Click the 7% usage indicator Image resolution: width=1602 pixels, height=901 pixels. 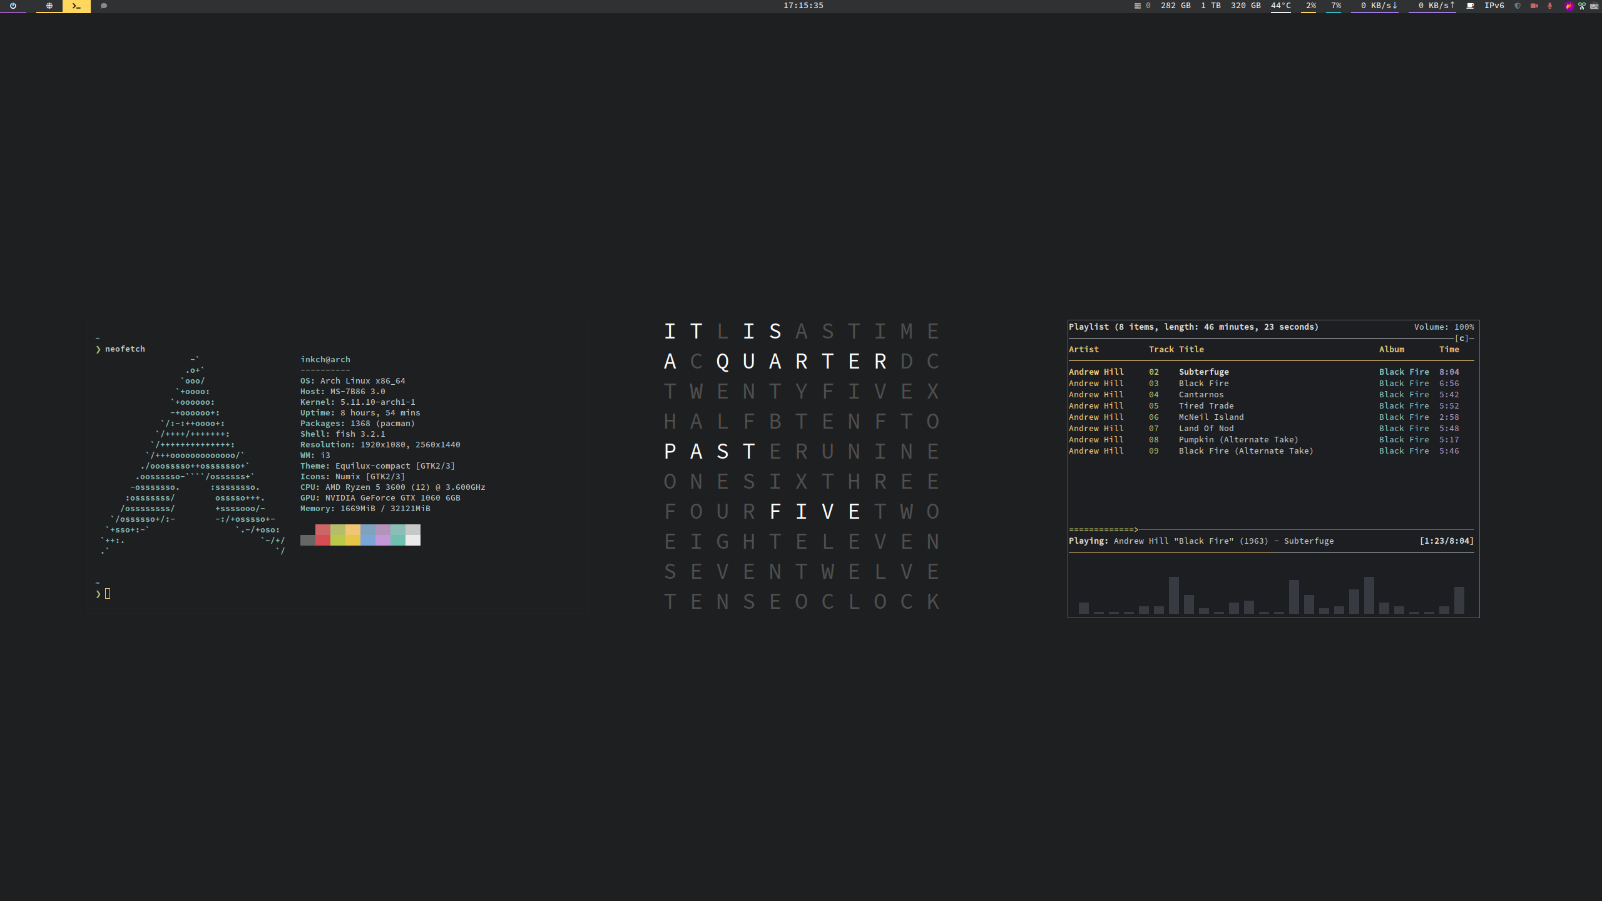tap(1335, 6)
